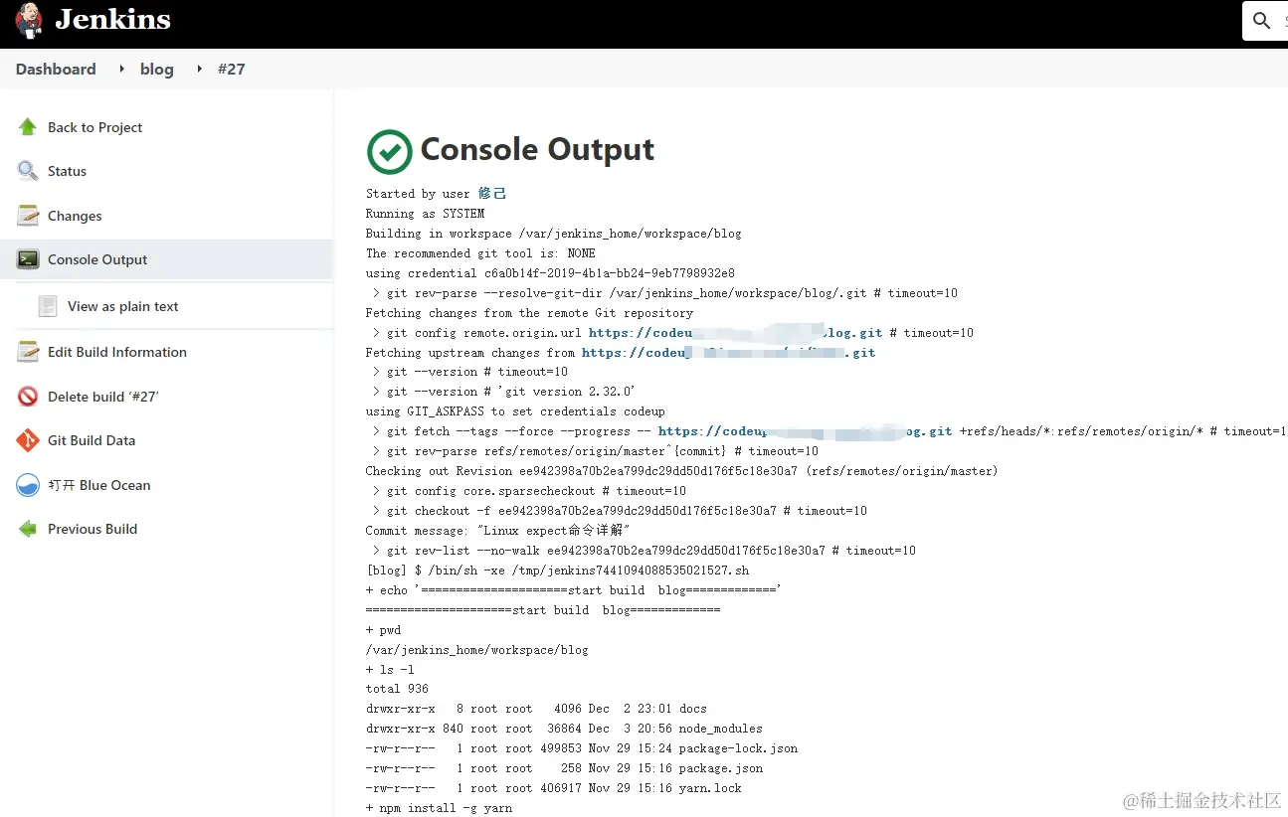The image size is (1288, 817).
Task: Click the 'git checkout -f' line
Action: point(620,511)
